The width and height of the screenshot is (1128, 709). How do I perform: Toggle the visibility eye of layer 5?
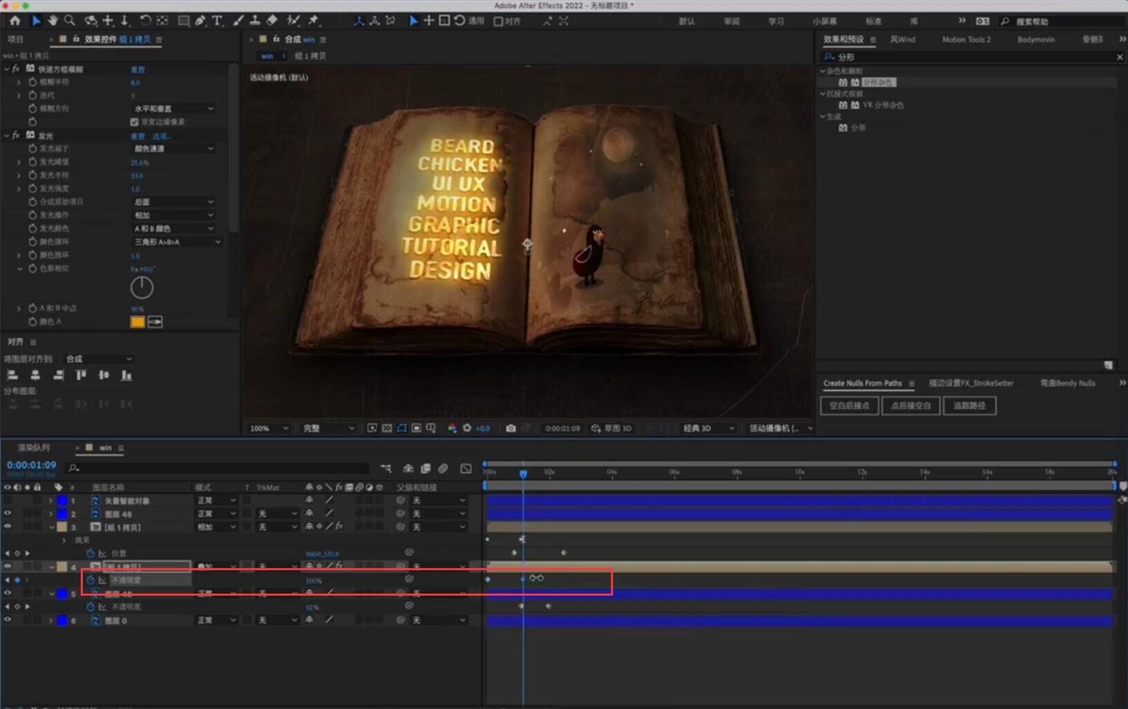click(x=8, y=593)
